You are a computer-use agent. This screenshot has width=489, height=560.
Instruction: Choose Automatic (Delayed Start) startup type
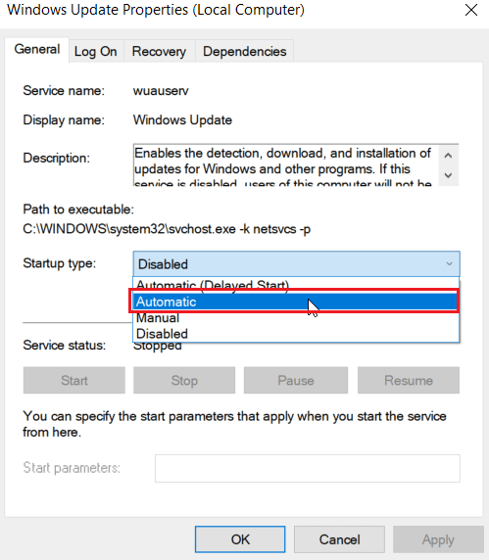296,285
